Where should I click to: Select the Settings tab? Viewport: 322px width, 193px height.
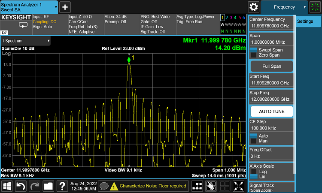click(x=305, y=22)
